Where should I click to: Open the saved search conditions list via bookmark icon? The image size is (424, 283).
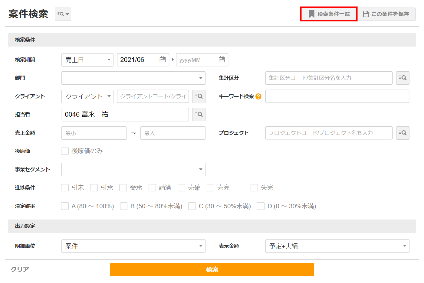(x=328, y=14)
